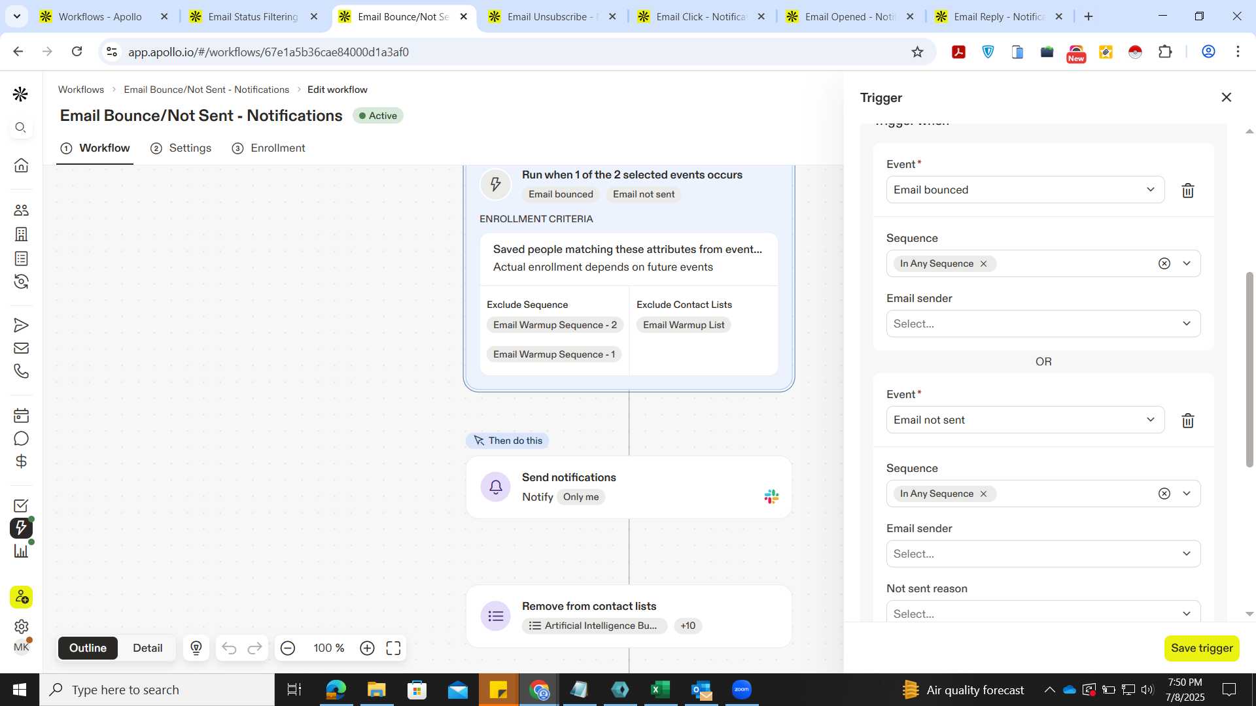Undo last workflow change
Image resolution: width=1256 pixels, height=706 pixels.
[x=229, y=648]
